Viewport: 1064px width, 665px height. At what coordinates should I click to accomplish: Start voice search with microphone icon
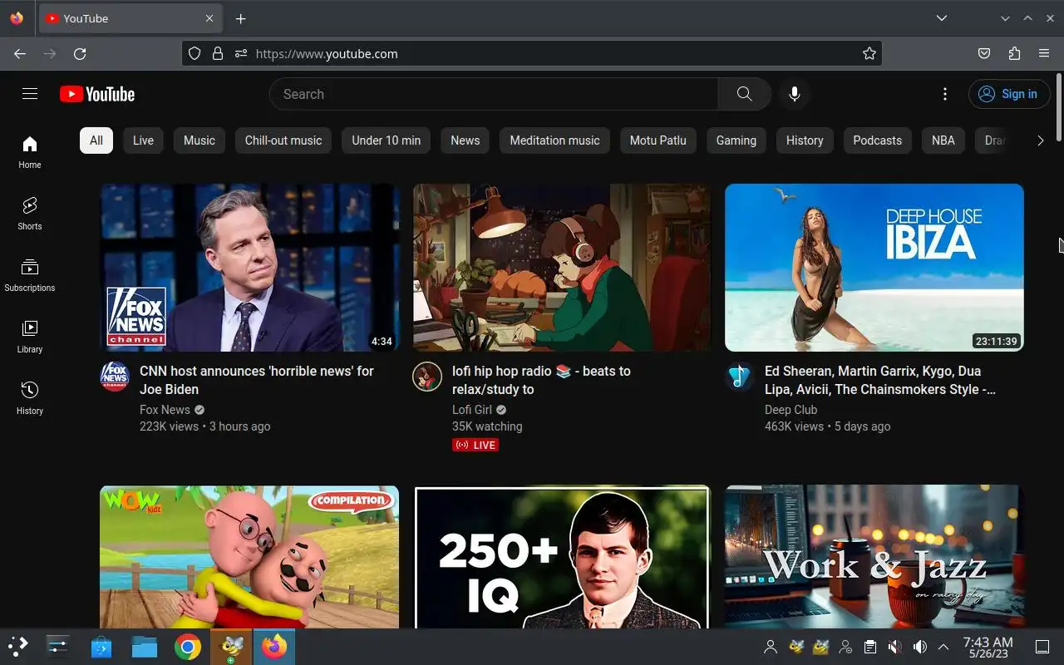[795, 94]
